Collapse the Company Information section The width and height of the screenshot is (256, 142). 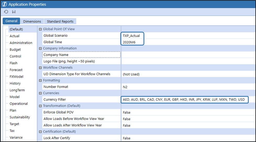pyautogui.click(x=40, y=48)
